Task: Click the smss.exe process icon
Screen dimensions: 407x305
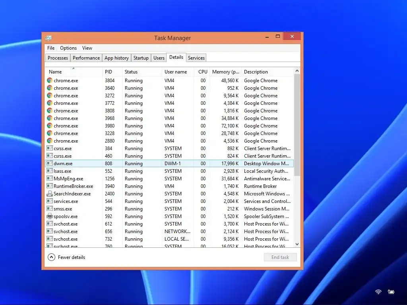Action: coord(50,208)
